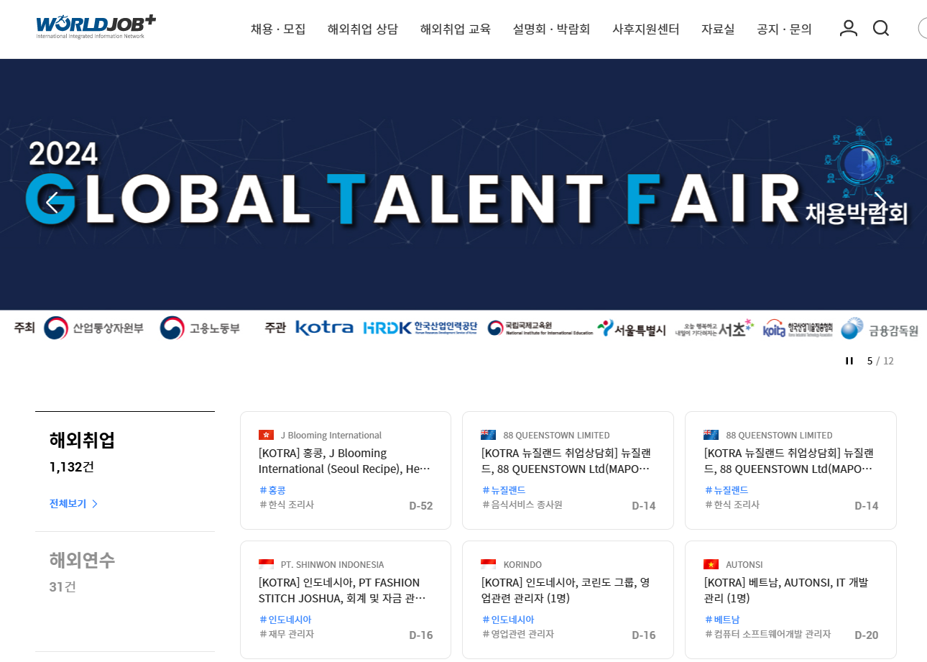Open the 해외취업 상담 menu
The width and height of the screenshot is (927, 662).
[x=363, y=29]
